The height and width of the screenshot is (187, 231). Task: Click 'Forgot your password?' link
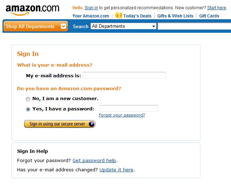122,115
